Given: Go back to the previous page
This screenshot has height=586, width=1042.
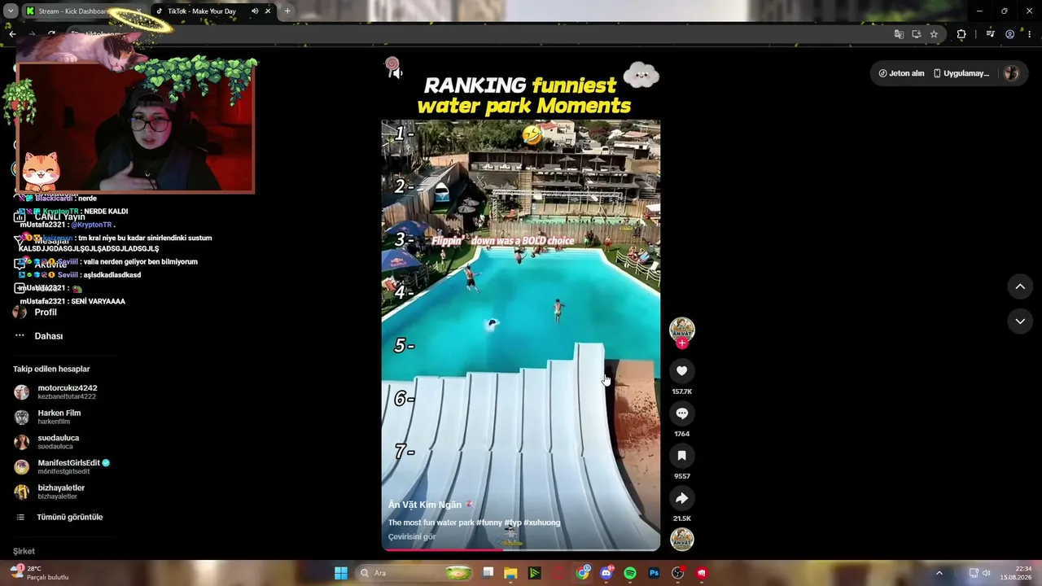Looking at the screenshot, I should coord(12,34).
